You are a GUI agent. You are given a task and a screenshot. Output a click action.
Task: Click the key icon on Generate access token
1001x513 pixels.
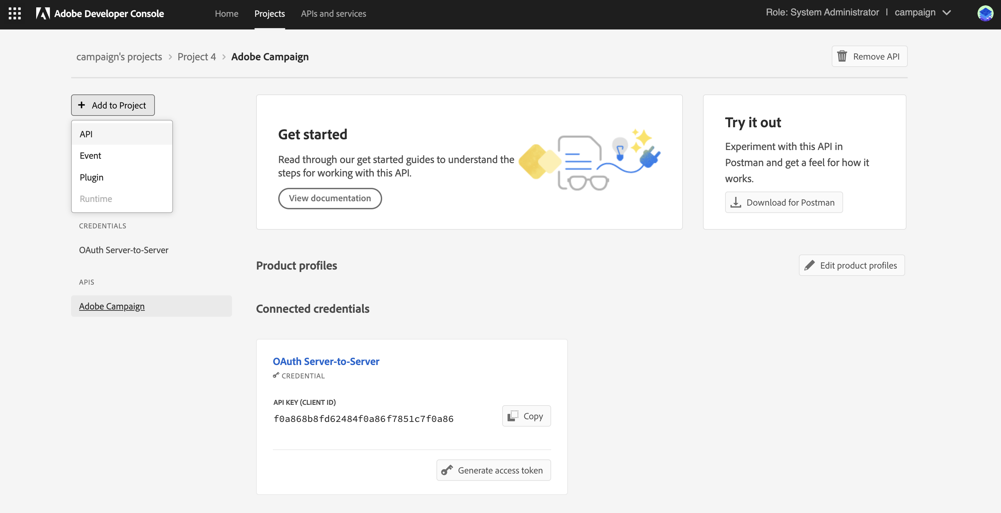click(447, 470)
